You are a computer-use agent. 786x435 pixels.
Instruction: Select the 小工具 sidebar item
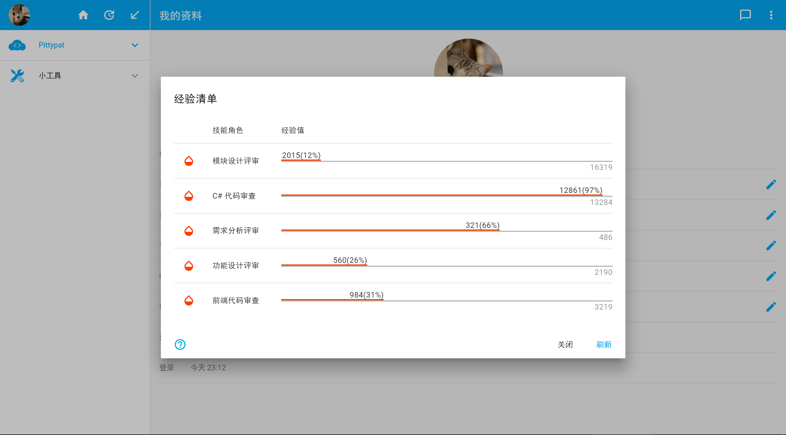[75, 75]
